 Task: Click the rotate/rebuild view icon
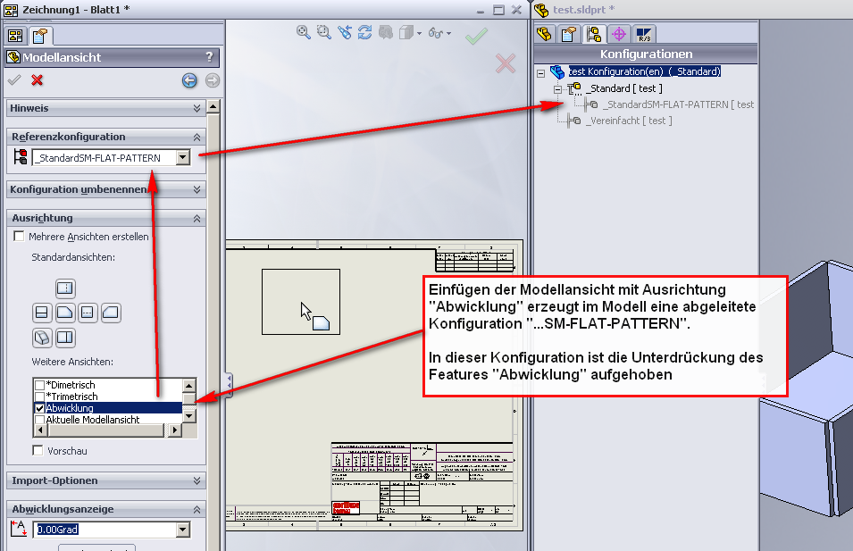(x=365, y=33)
